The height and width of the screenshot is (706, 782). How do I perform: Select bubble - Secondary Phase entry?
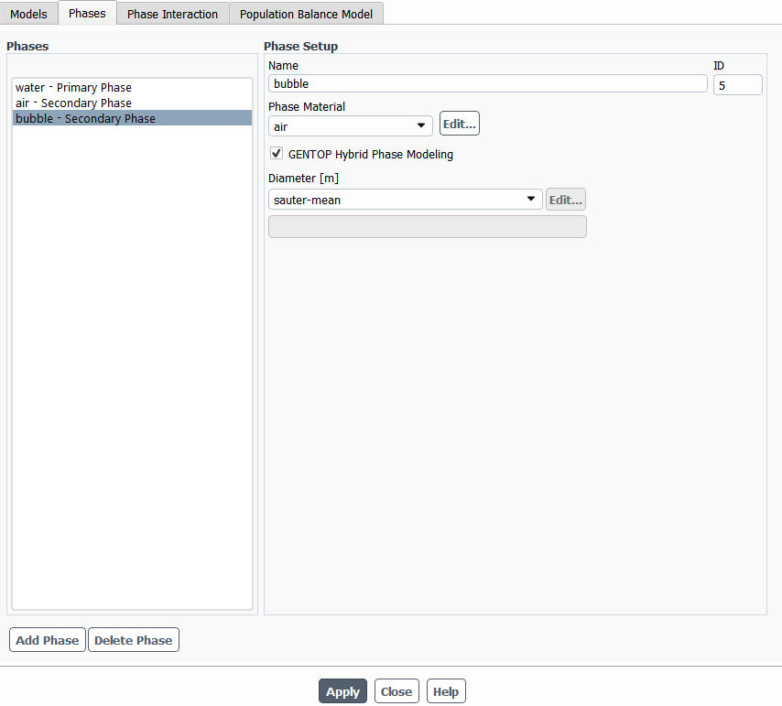pos(85,118)
